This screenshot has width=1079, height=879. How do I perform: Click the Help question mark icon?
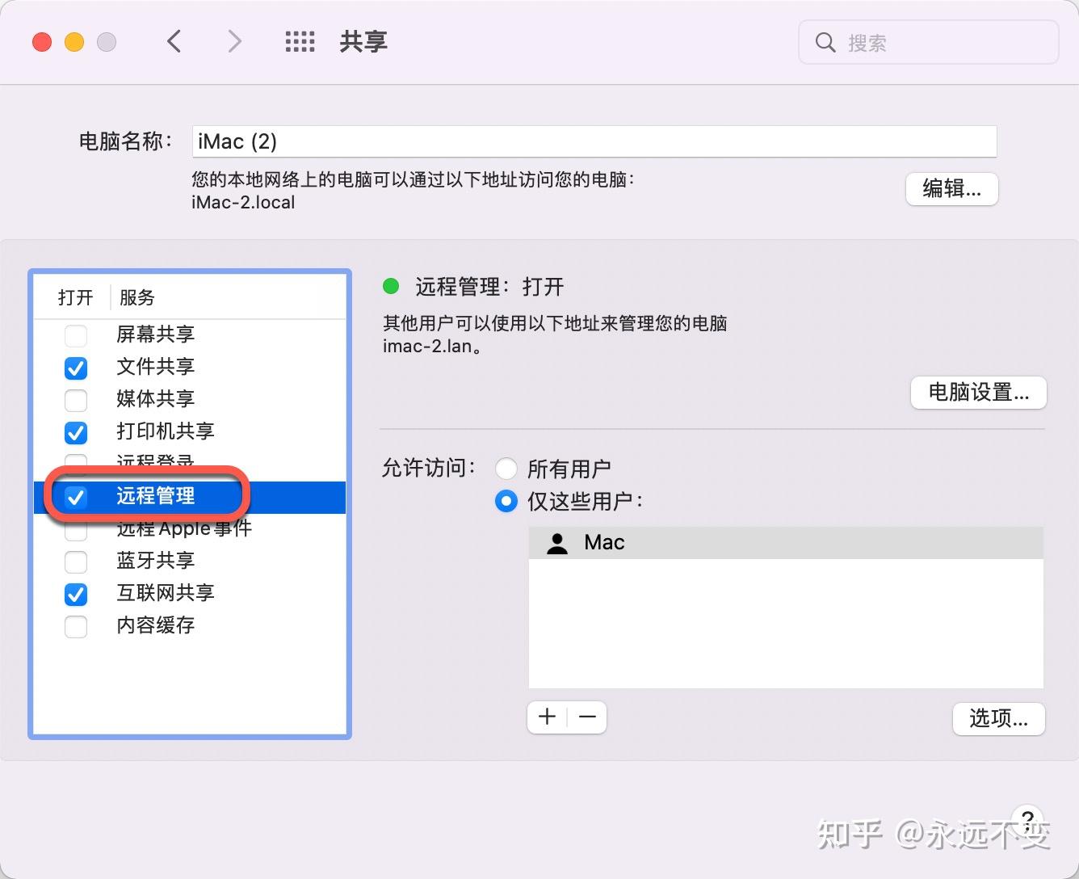1027,818
